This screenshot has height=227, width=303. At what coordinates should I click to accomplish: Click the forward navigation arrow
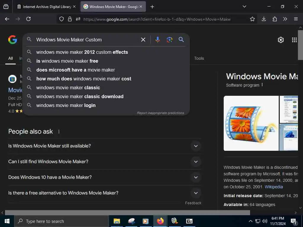tap(18, 19)
